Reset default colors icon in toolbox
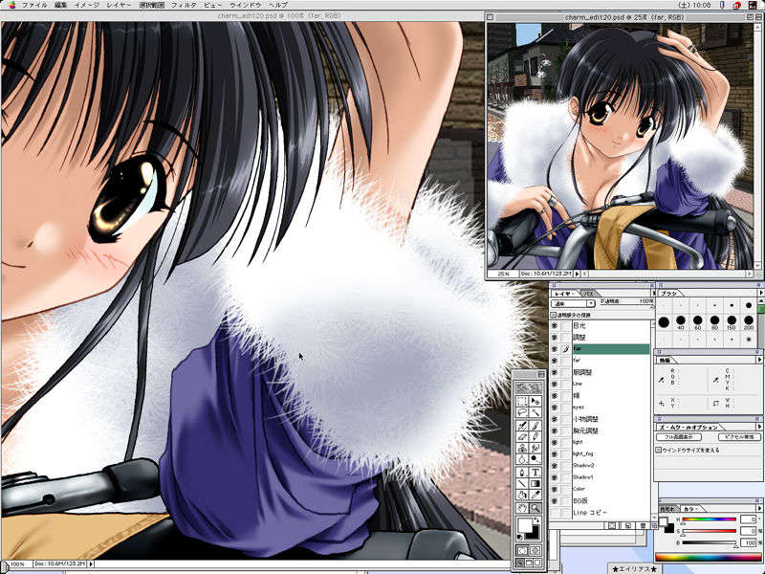 tap(520, 537)
